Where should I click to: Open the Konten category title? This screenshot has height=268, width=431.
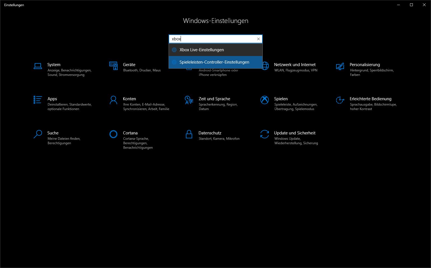(x=129, y=99)
